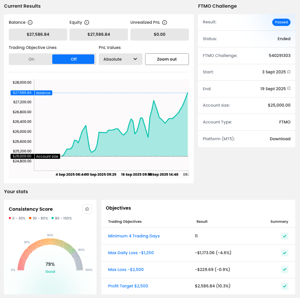Open the Max Loss -$2,500 objective
300x298 pixels.
click(x=126, y=270)
